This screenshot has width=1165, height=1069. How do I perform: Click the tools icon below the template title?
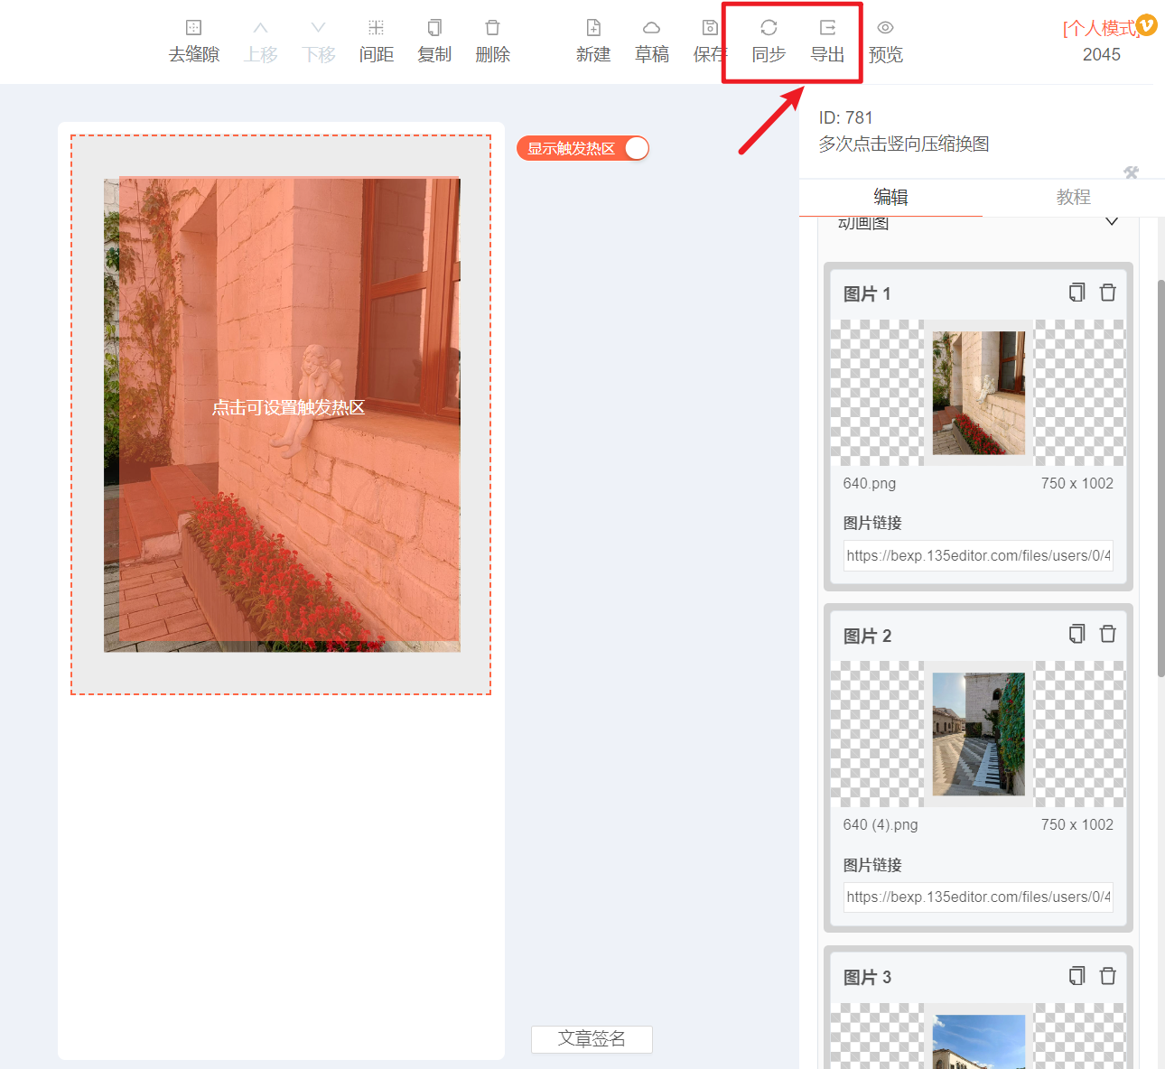tap(1132, 172)
